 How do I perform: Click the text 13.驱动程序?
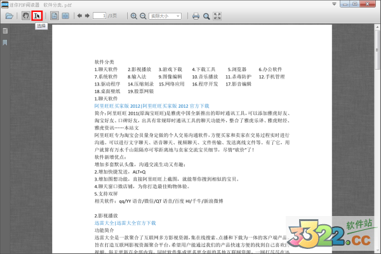tap(107, 84)
